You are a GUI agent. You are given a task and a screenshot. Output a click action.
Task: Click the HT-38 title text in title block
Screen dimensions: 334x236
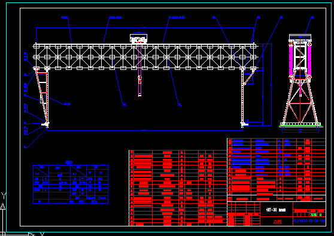pyautogui.click(x=275, y=210)
